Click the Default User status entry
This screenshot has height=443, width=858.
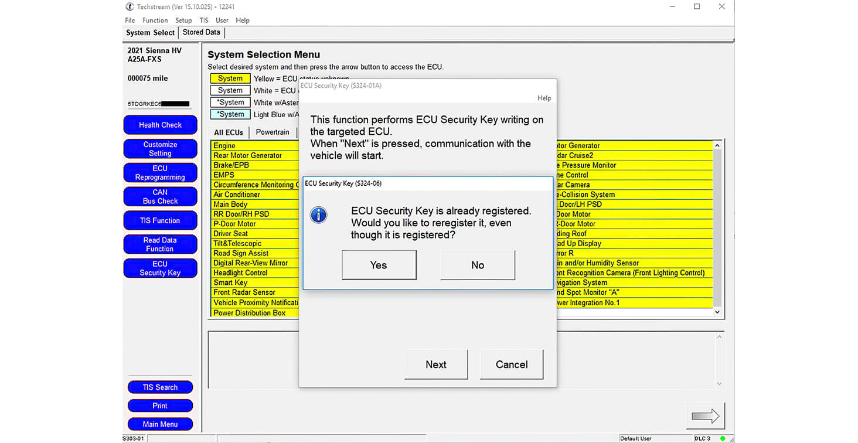click(x=655, y=438)
